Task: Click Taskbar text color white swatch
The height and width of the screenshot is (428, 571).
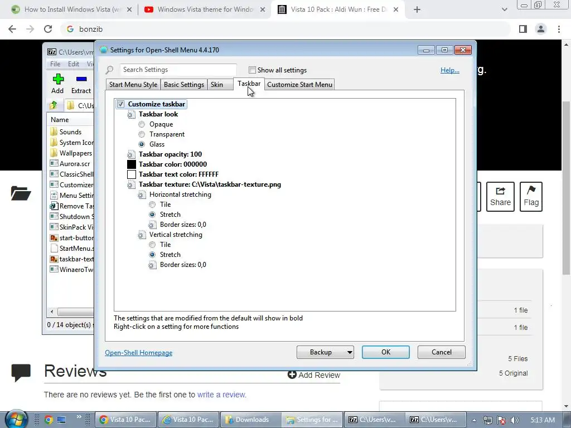Action: (x=132, y=174)
